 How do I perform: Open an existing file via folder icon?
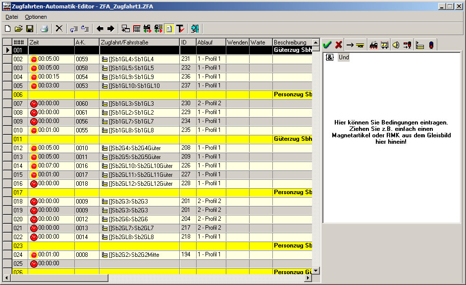pos(18,29)
